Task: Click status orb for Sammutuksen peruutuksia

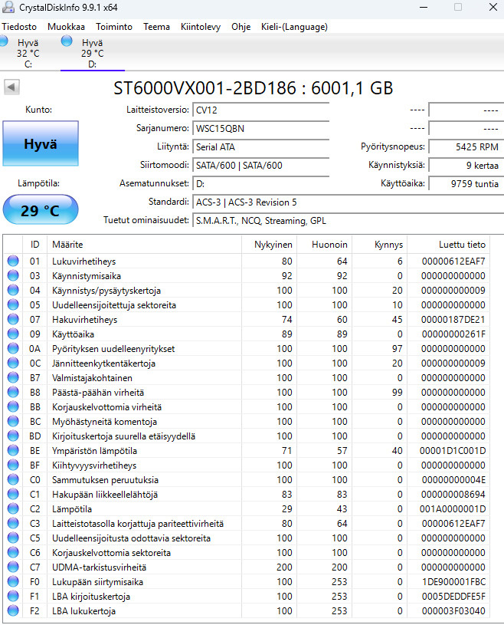Action: 13,479
